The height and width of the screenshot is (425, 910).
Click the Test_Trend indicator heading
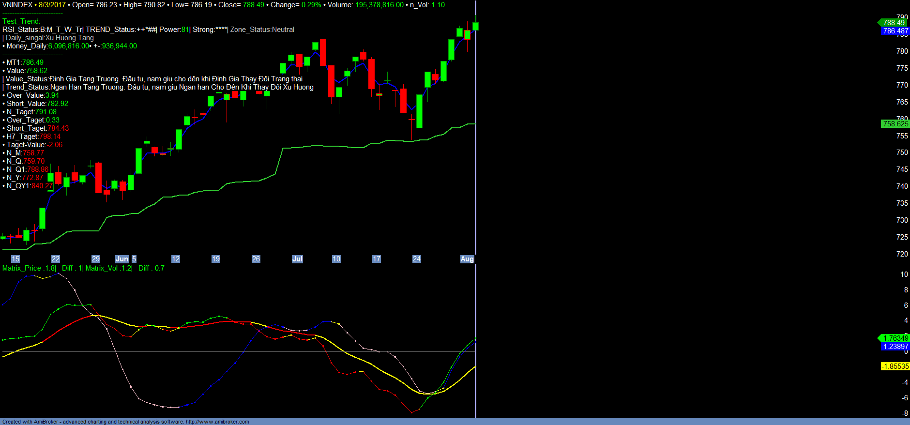point(21,21)
